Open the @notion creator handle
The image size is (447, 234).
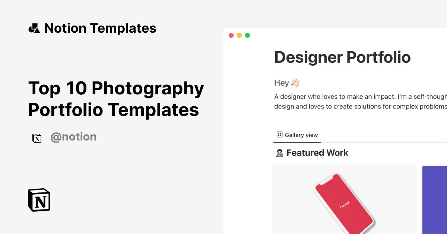point(73,137)
